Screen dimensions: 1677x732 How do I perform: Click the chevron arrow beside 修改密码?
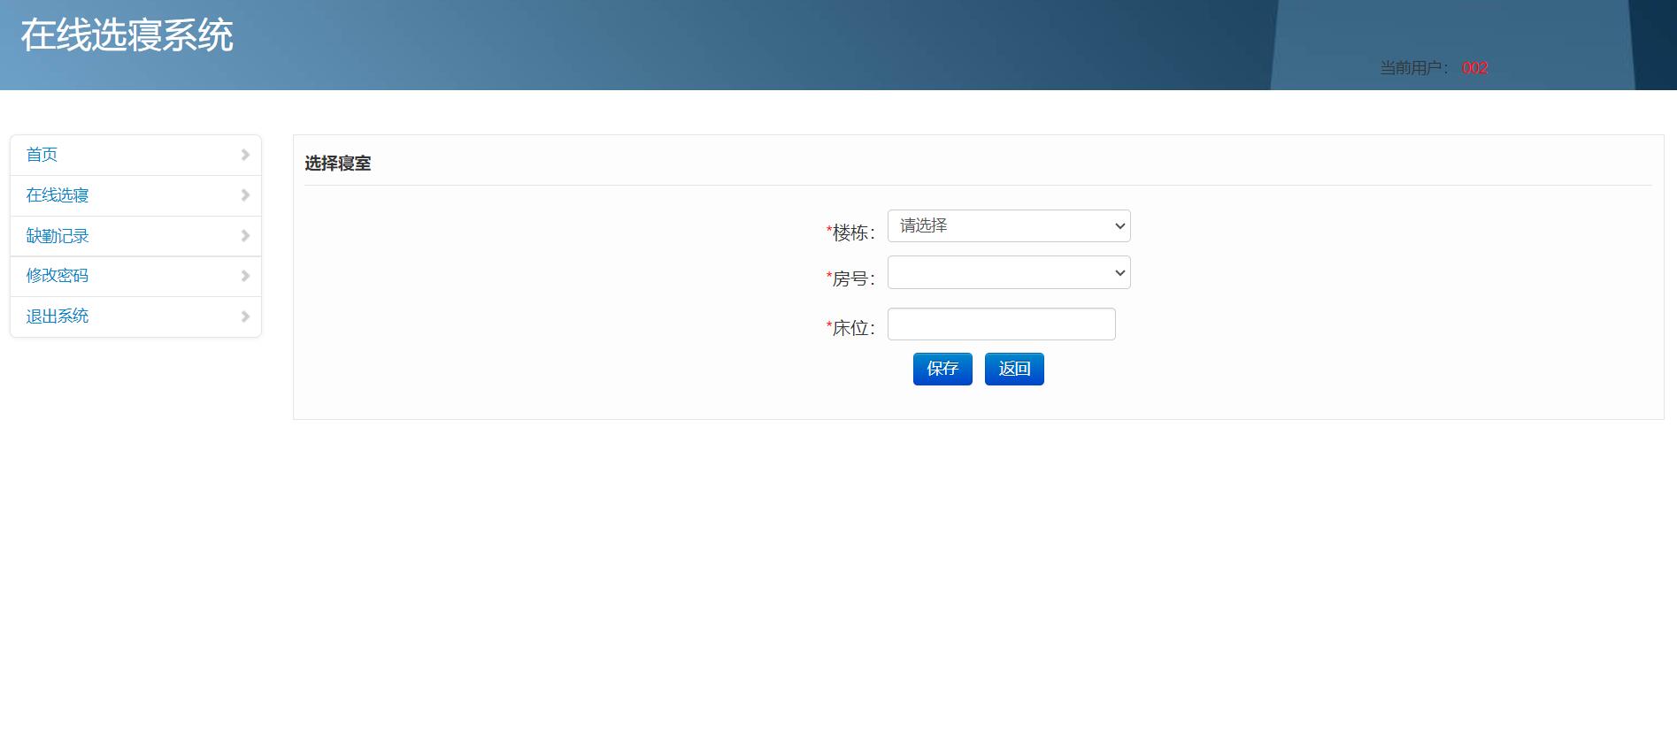tap(245, 276)
